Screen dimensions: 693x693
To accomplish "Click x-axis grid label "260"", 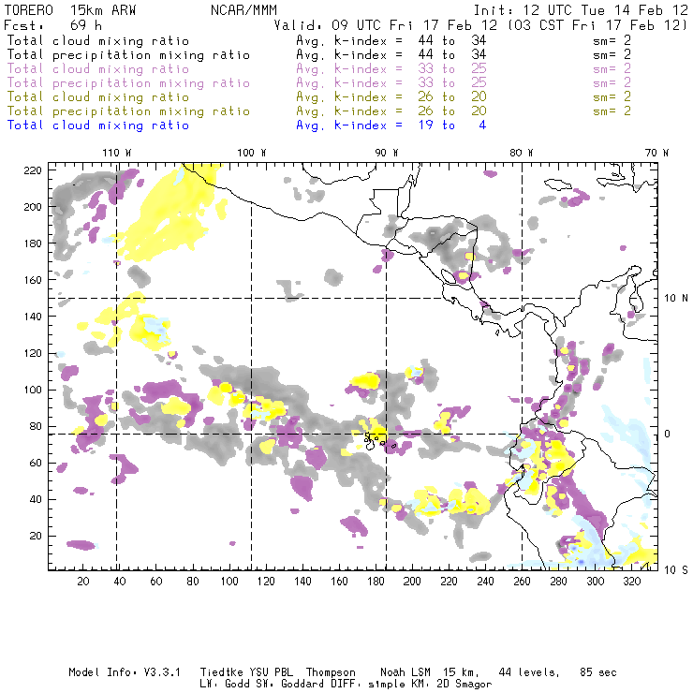I will [522, 582].
